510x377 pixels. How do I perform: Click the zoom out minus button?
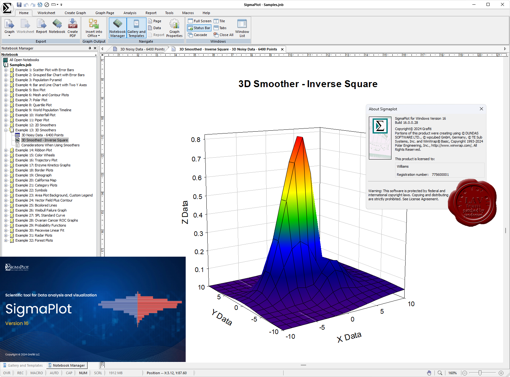tap(465, 373)
